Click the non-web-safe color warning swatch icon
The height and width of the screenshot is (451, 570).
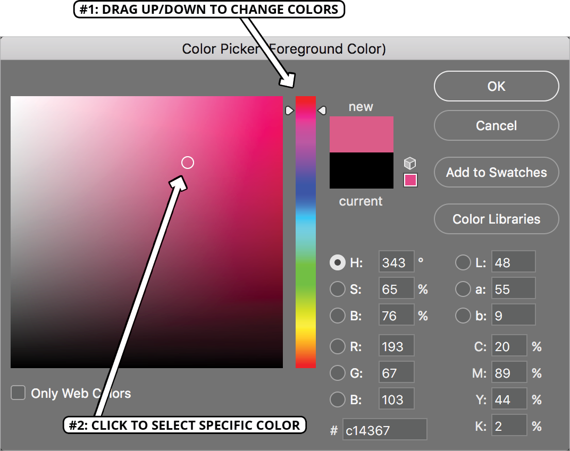point(409,181)
